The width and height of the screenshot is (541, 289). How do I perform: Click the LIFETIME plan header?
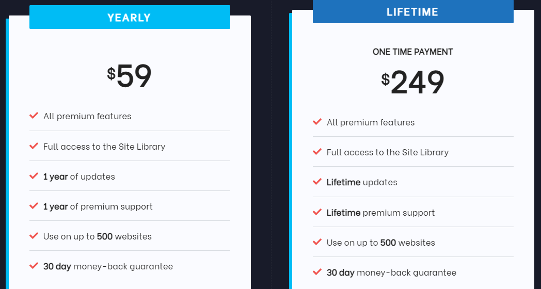pyautogui.click(x=413, y=11)
